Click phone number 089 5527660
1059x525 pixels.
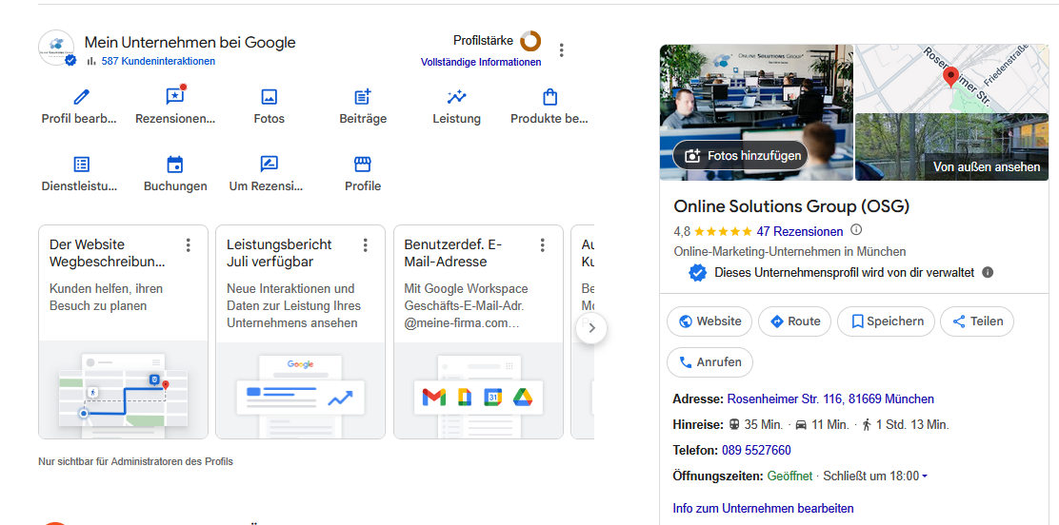756,450
